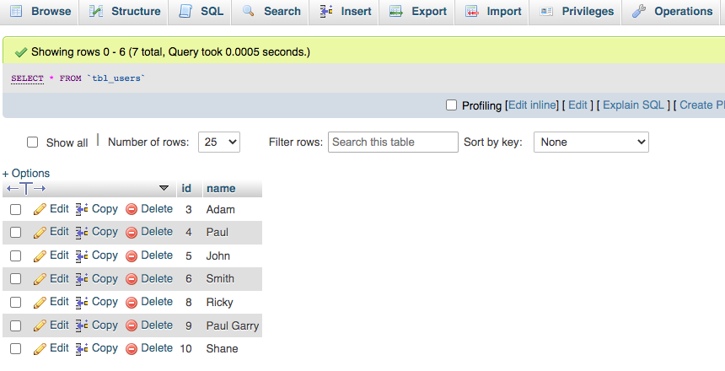Select the checkbox for the Adam row
The width and height of the screenshot is (725, 371).
(x=16, y=210)
